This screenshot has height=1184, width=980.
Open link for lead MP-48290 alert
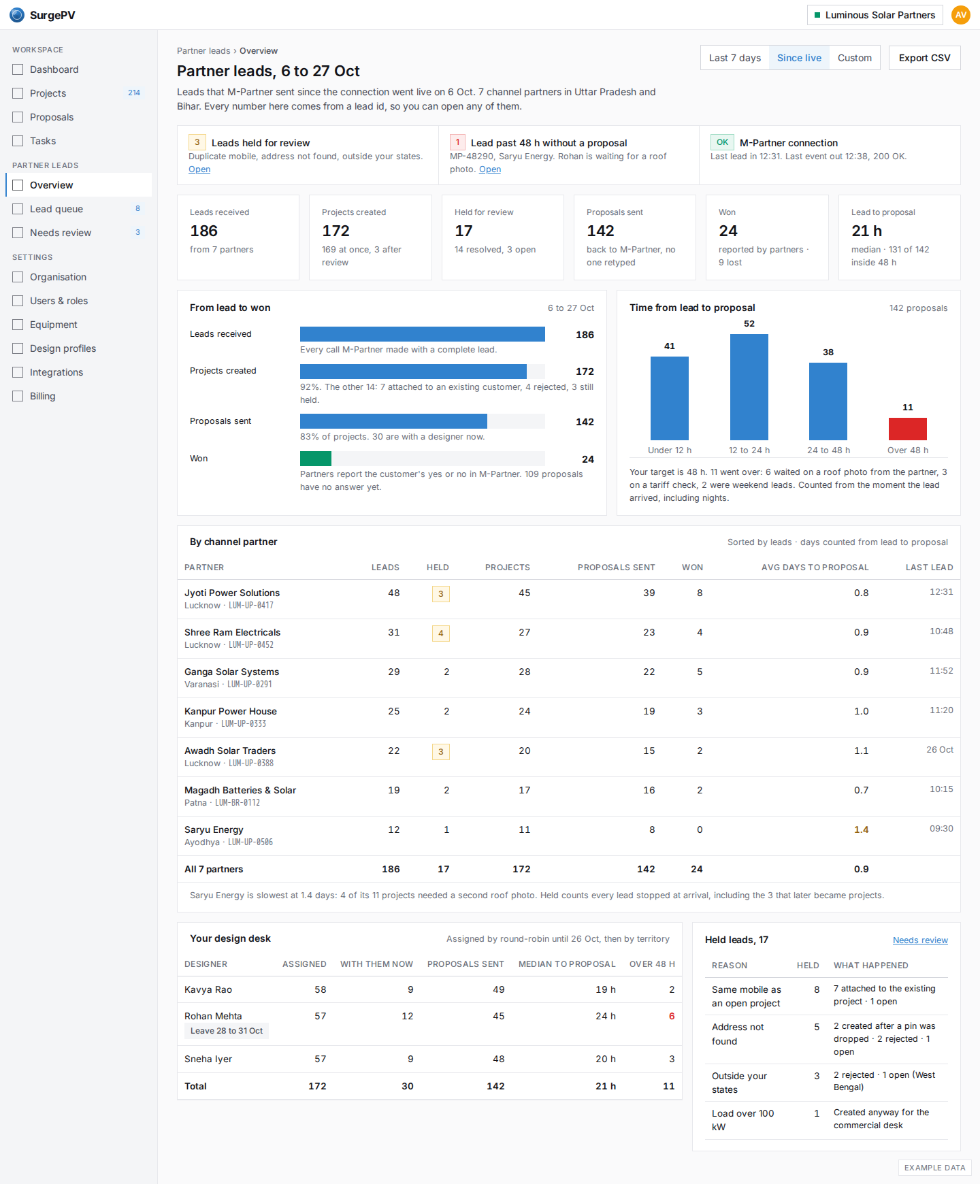[490, 169]
